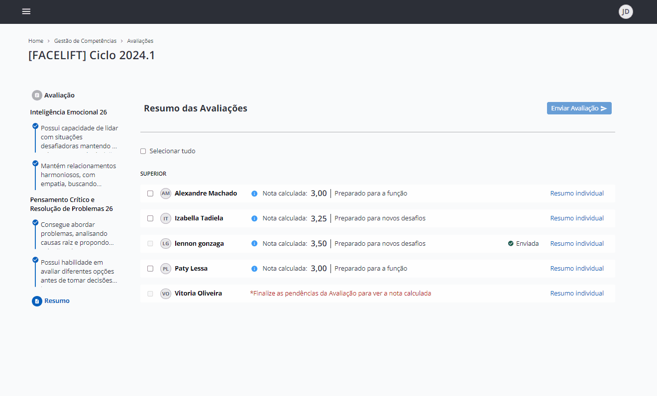
Task: Click the Avaliação step icon in sidebar
Action: click(x=37, y=95)
